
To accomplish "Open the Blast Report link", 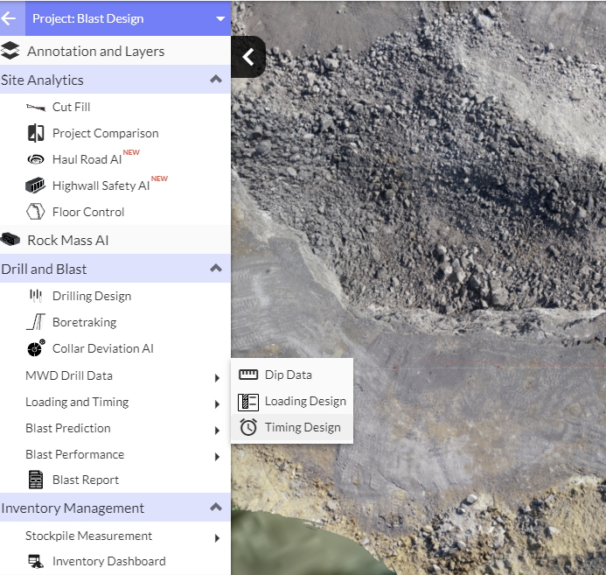I will pyautogui.click(x=85, y=480).
